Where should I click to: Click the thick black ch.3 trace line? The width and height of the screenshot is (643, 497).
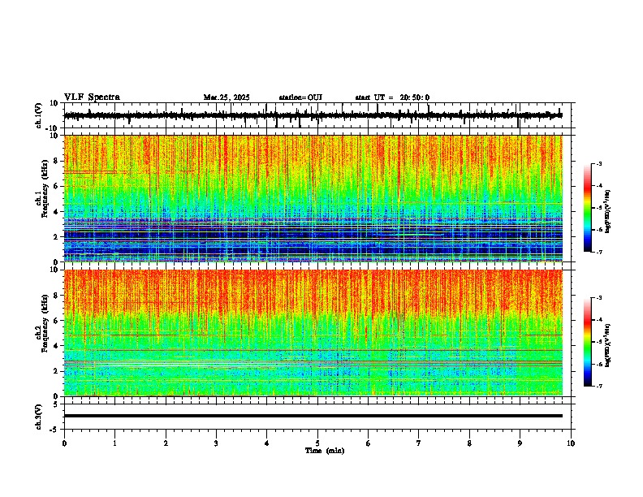click(313, 416)
